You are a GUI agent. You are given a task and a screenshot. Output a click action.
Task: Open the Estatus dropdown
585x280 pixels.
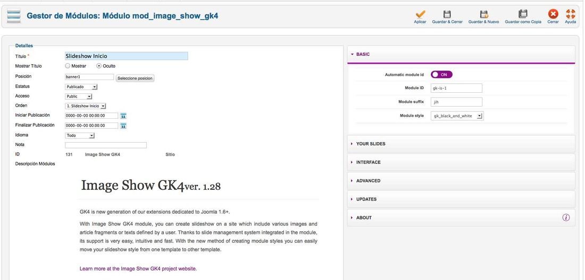coord(81,86)
